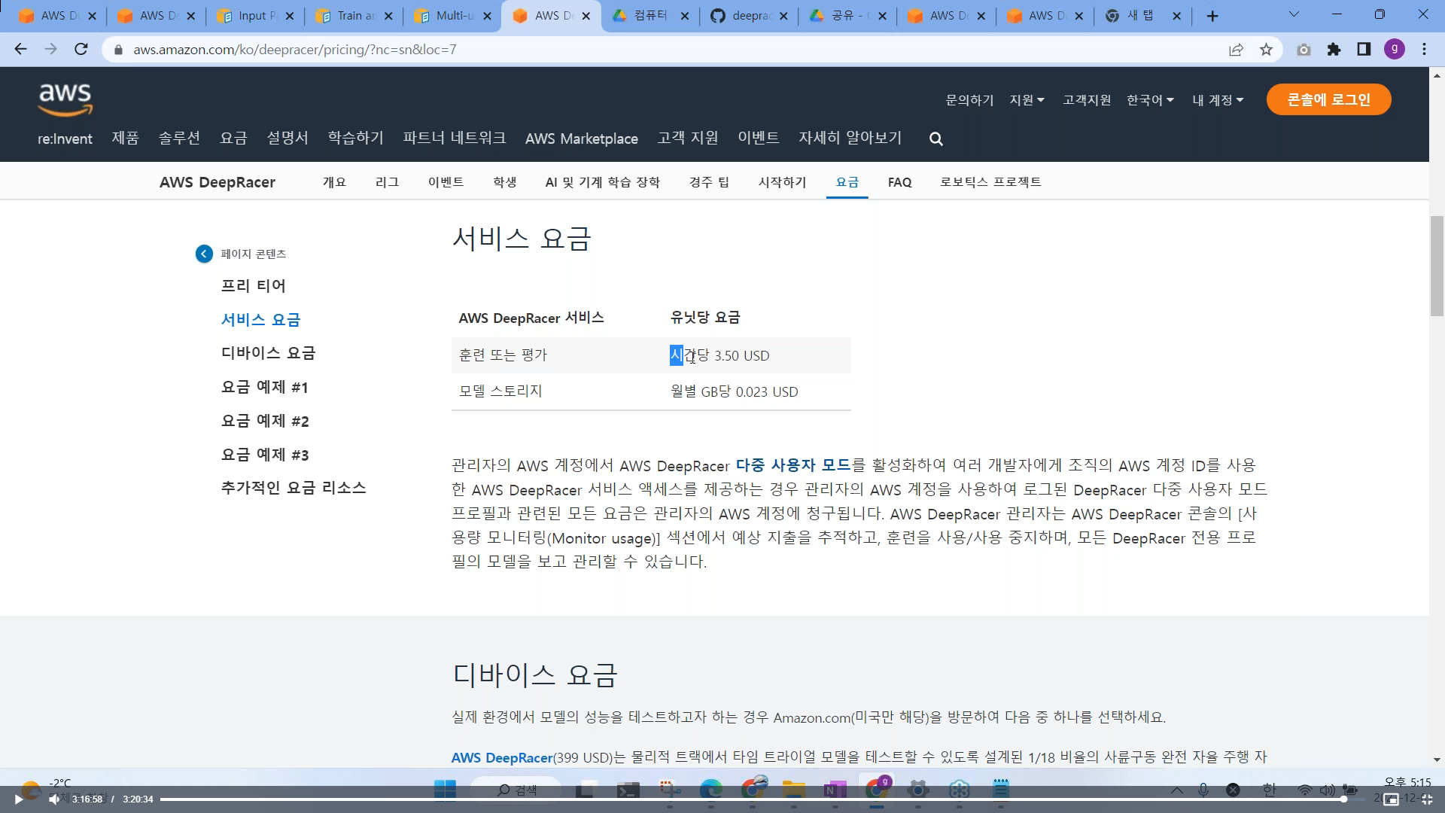
Task: Expand the 내 계정 account dropdown
Action: pyautogui.click(x=1217, y=100)
